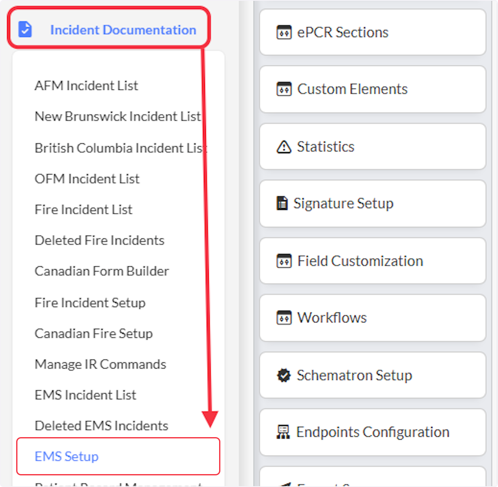Click the Statistics warning triangle icon

(284, 147)
